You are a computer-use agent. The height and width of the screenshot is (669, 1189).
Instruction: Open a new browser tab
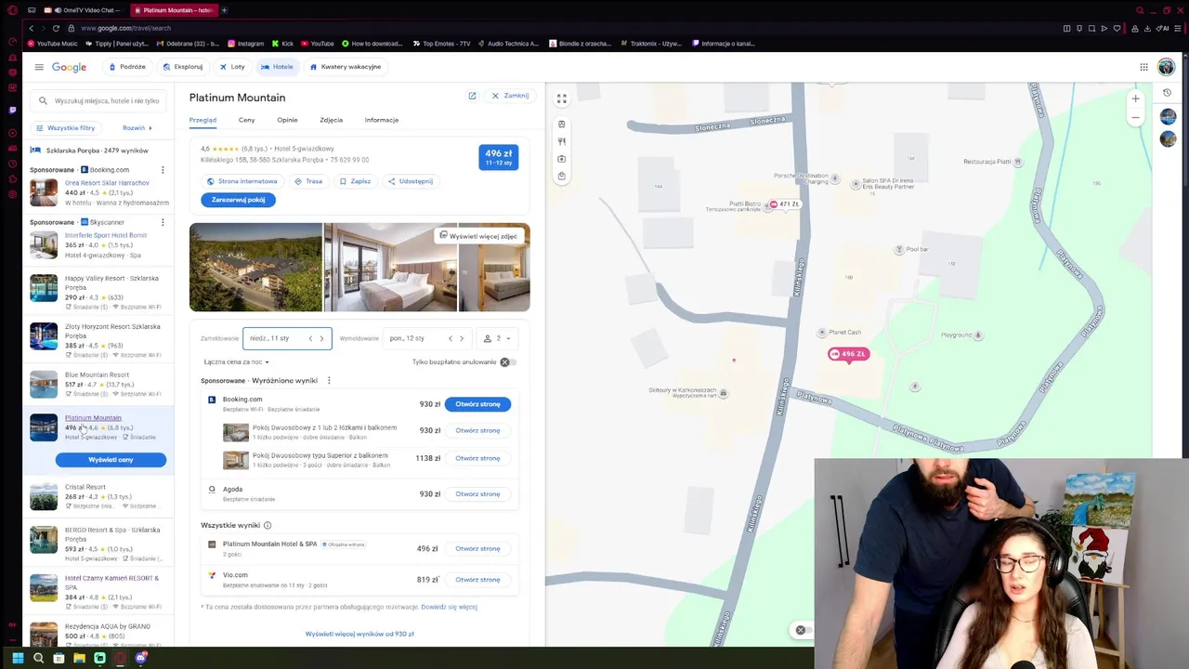pyautogui.click(x=224, y=10)
